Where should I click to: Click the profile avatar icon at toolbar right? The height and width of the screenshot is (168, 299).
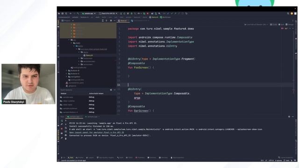coord(292,14)
